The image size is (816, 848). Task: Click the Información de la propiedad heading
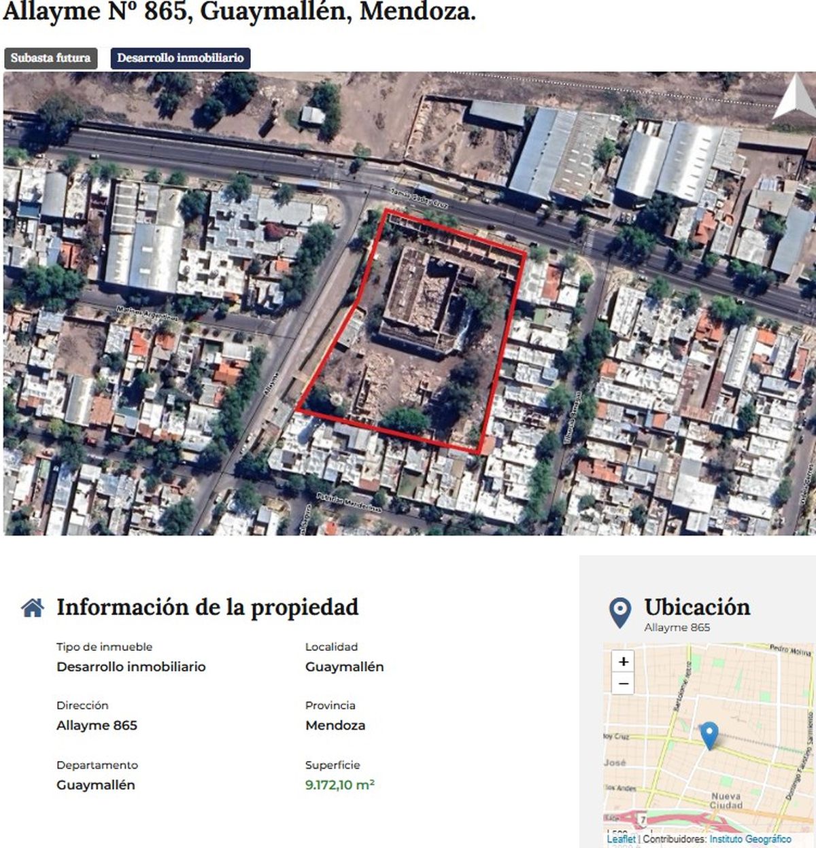click(x=207, y=607)
